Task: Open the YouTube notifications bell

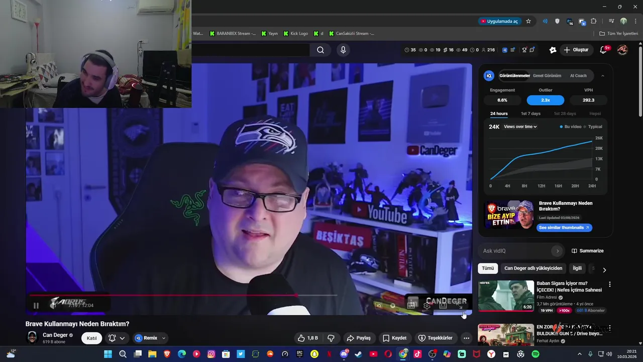Action: tap(604, 50)
